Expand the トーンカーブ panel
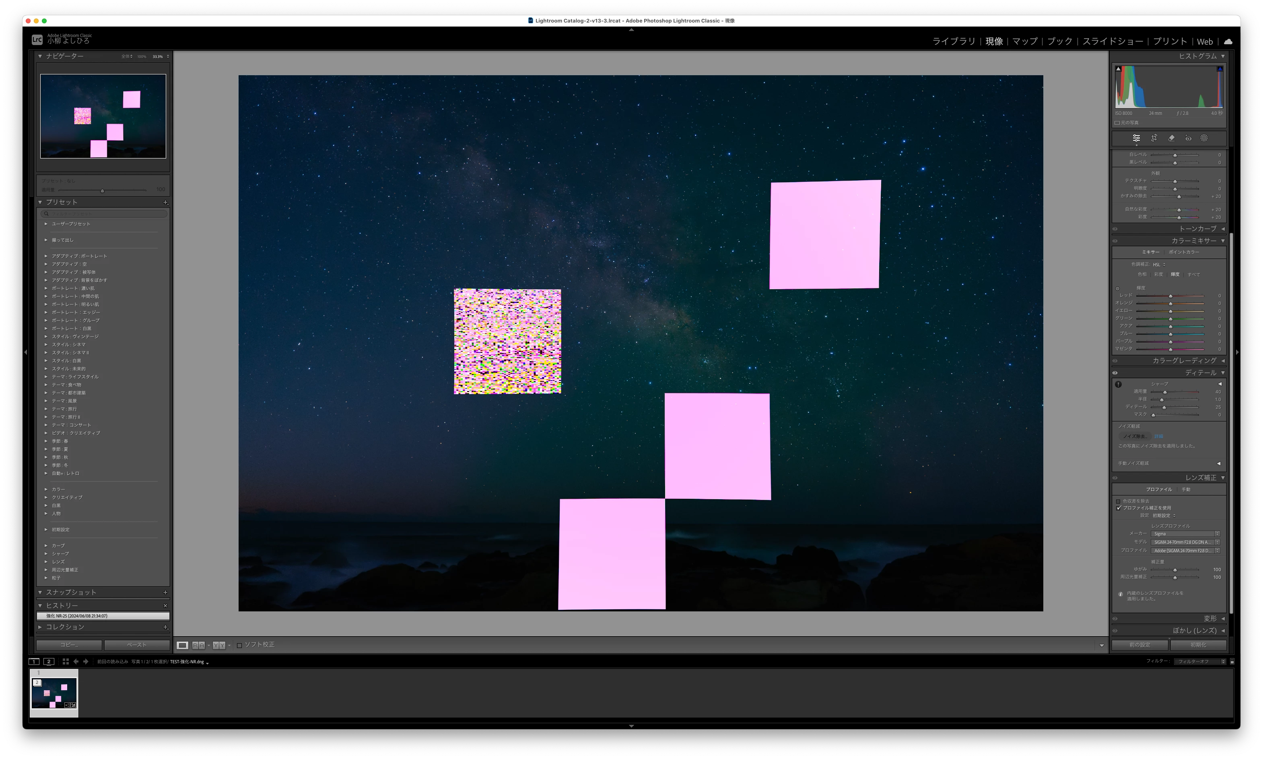Screen dimensions: 1263x759 point(1197,228)
